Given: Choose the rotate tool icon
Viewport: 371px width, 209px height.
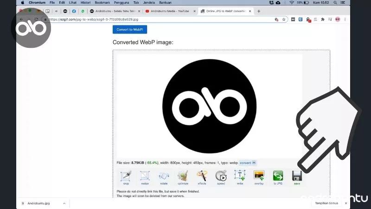Looking at the screenshot, I should 164,177.
